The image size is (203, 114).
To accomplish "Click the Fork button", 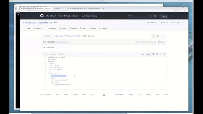I will pyautogui.click(x=164, y=23).
